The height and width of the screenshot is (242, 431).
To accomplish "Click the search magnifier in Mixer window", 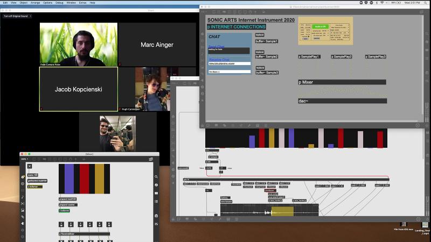I will (156, 177).
